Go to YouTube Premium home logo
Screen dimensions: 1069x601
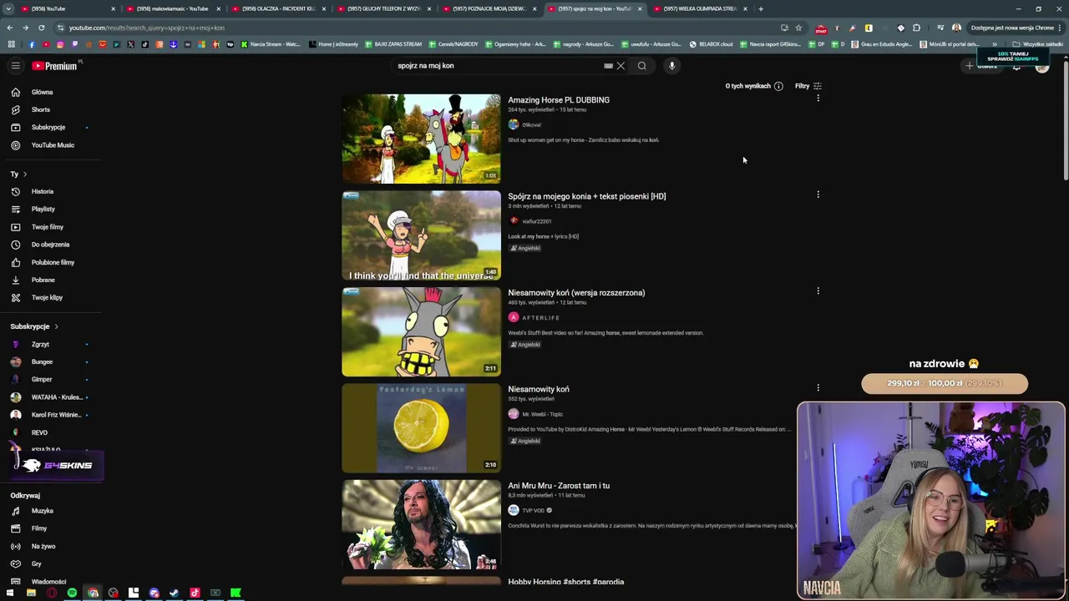(56, 66)
